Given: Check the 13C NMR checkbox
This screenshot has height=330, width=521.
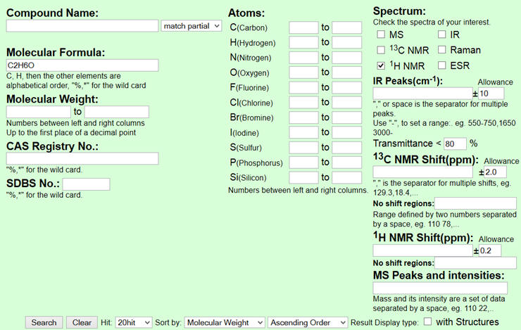Looking at the screenshot, I should coord(381,50).
